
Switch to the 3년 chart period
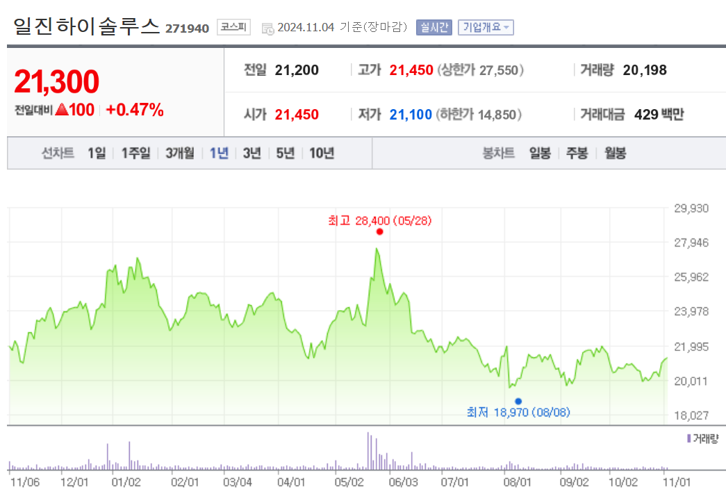click(x=252, y=153)
